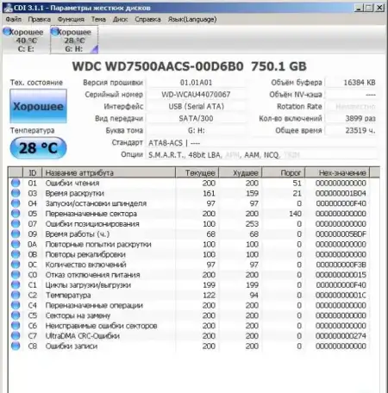Click status orb for Переназначенные операции row
Viewport: 388px width, 393px height.
pos(16,305)
